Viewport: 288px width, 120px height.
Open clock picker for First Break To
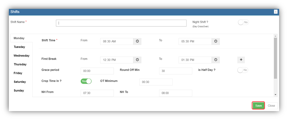coord(216,60)
